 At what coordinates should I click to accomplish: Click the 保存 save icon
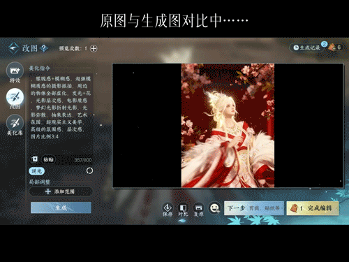click(x=168, y=208)
